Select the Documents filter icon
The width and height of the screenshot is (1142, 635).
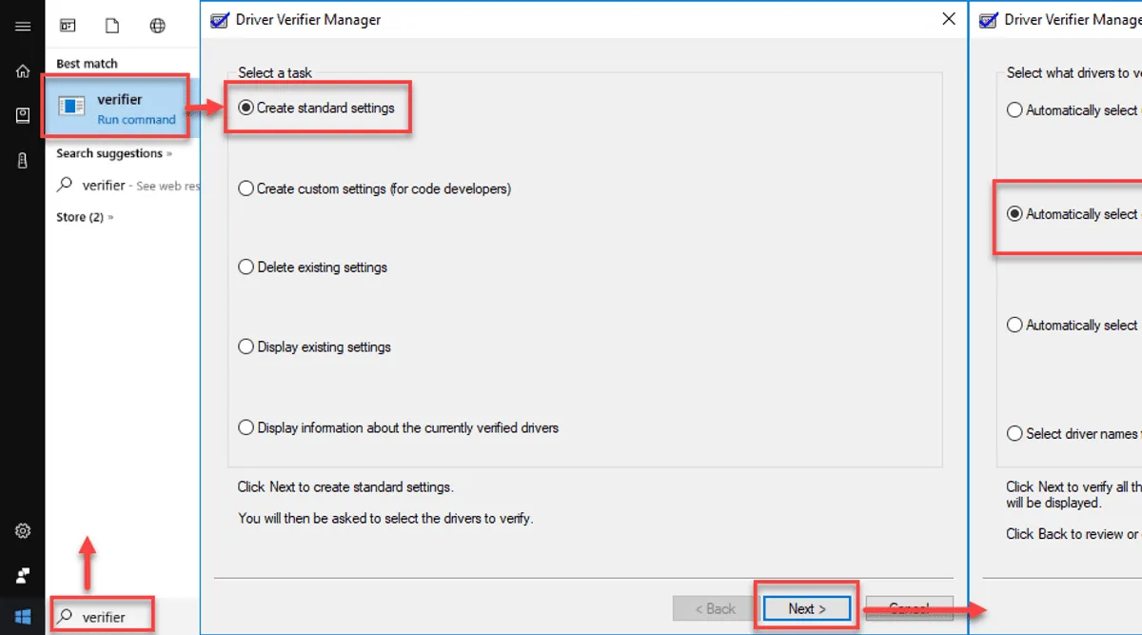tap(112, 26)
